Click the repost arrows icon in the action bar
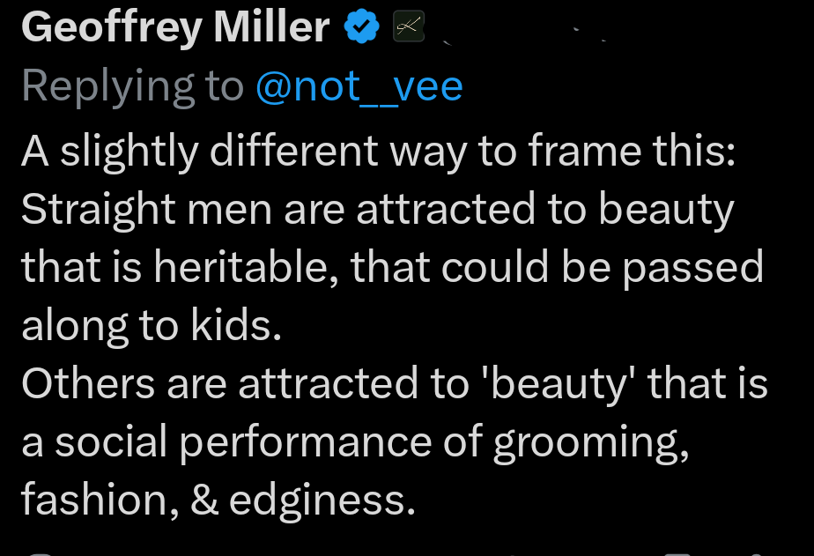This screenshot has width=814, height=556. [x=198, y=553]
